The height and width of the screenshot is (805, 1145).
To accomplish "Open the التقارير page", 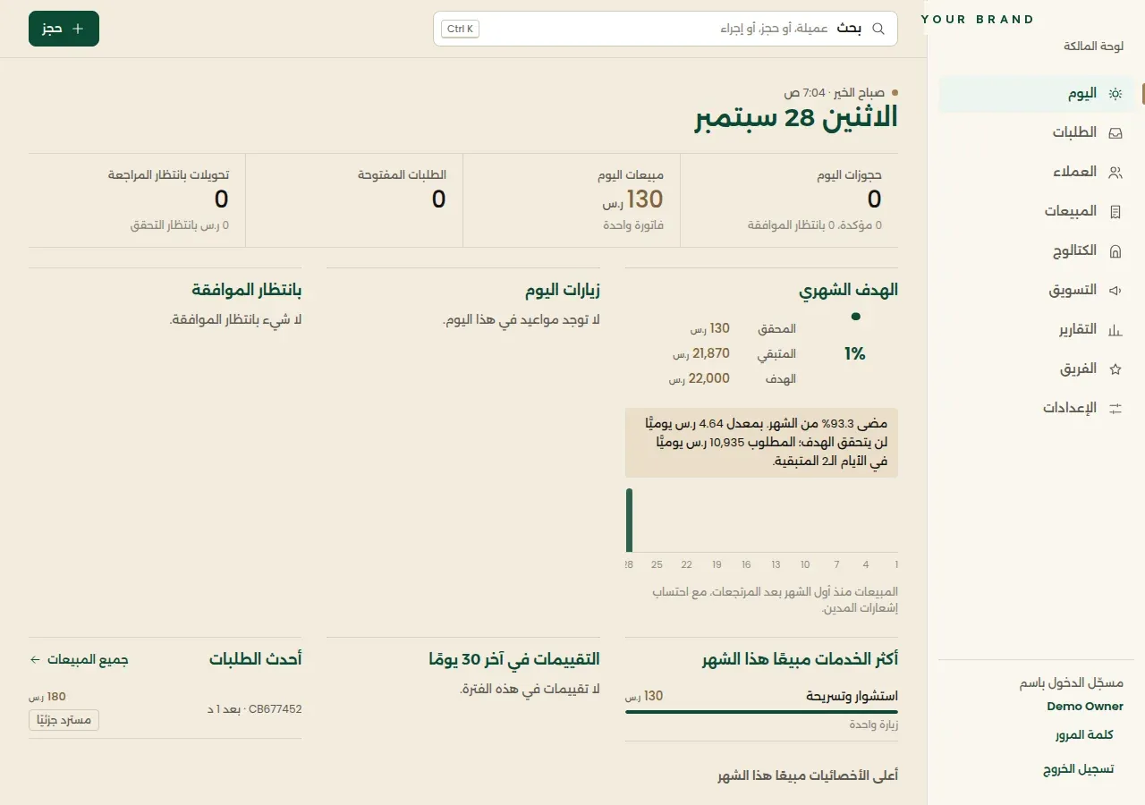I will coord(1036,330).
